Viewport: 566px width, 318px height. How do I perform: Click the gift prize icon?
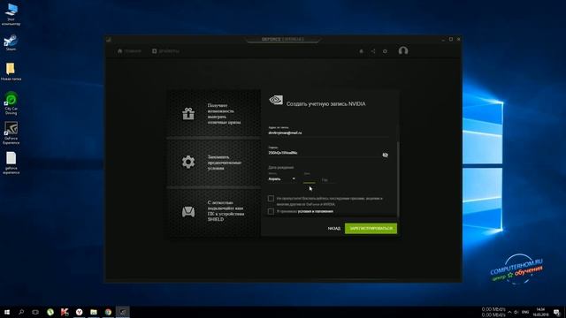(x=188, y=114)
